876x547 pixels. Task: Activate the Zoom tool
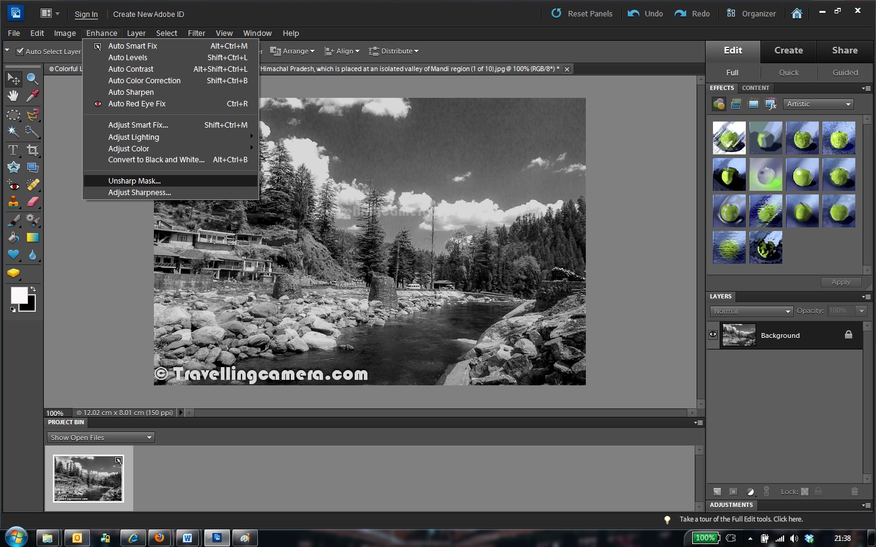(32, 78)
